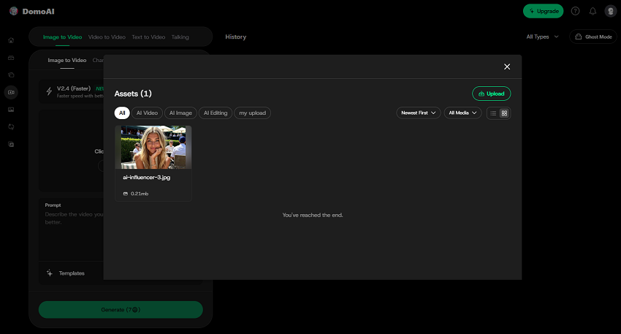Switch to the Talking tab
621x334 pixels.
point(180,37)
